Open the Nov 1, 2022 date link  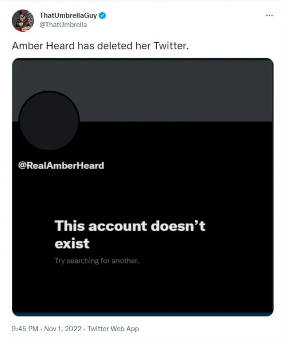[63, 328]
